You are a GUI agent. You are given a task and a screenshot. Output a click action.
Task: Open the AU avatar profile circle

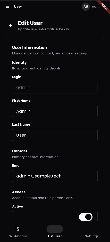tap(86, 7)
